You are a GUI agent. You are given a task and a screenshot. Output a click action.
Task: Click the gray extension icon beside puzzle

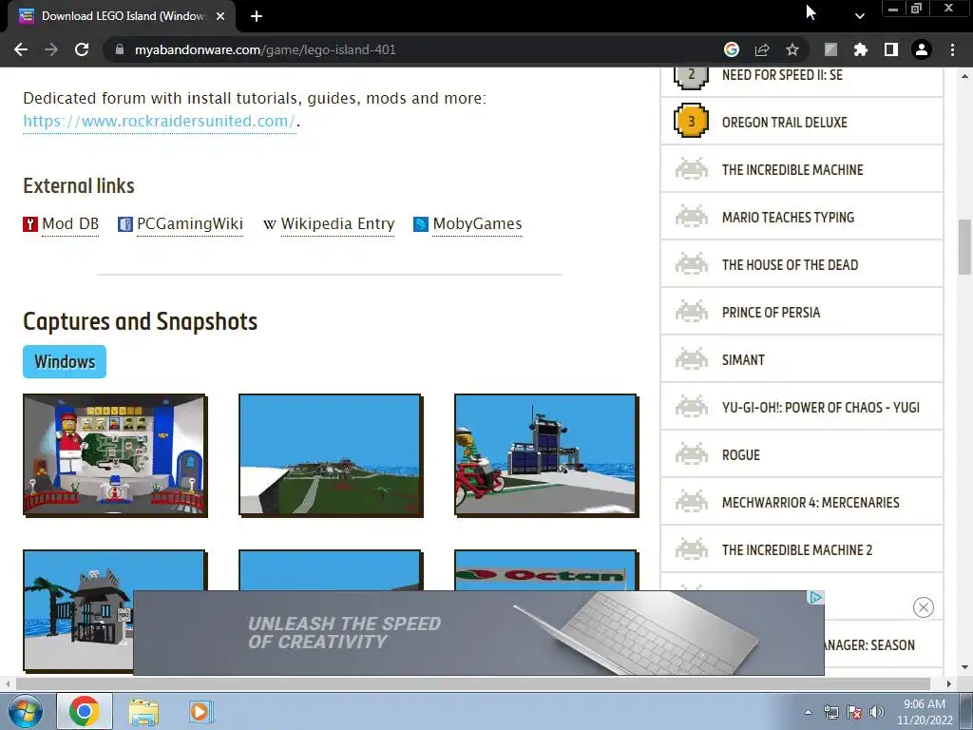(x=830, y=49)
